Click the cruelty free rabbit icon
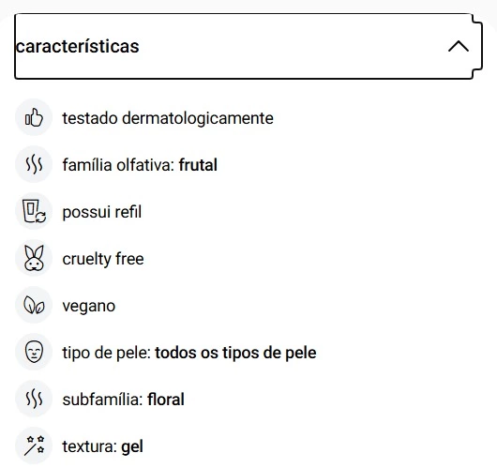Screen dimensions: 497x468 click(x=34, y=258)
